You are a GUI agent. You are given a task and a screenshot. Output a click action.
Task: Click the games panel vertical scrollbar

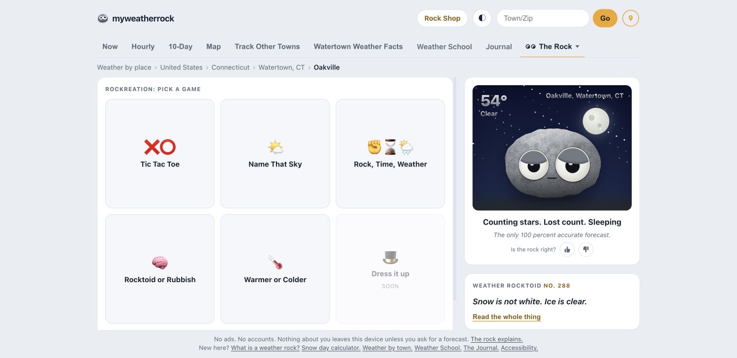click(x=455, y=189)
